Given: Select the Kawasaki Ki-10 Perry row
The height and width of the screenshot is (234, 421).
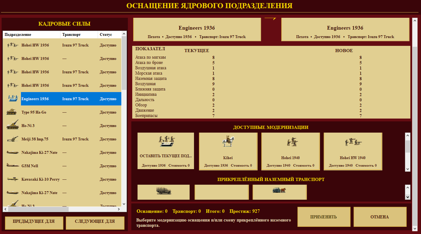Looking at the screenshot, I should [62, 179].
